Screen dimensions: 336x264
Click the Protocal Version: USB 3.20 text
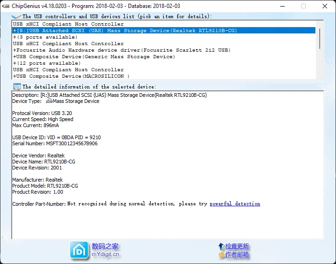42,113
